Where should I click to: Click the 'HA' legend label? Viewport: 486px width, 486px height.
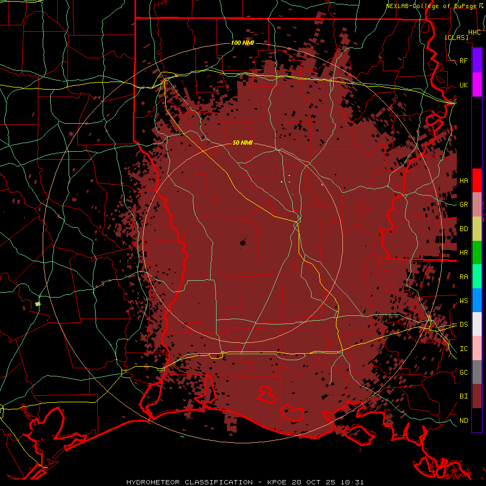tap(463, 181)
